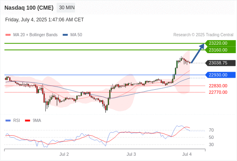This screenshot has width=237, height=161.
Task: Click the Research © 2025 Trading Central text
Action: 203,35
